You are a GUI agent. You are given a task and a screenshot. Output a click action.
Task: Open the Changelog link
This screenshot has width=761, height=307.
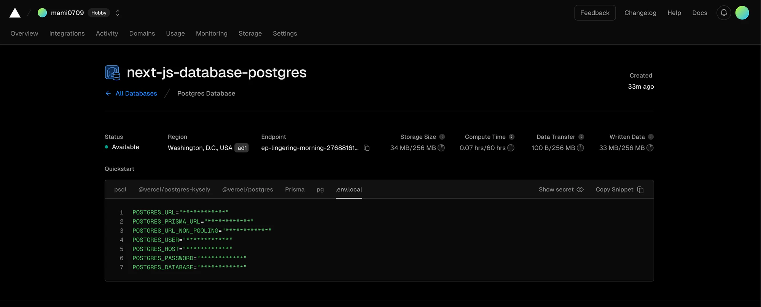(x=640, y=13)
